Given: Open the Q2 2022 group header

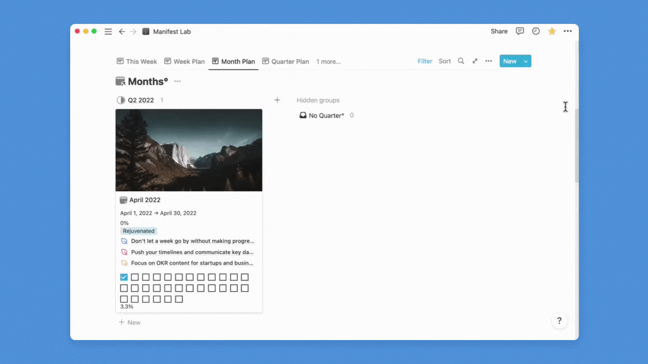Looking at the screenshot, I should click(x=141, y=100).
